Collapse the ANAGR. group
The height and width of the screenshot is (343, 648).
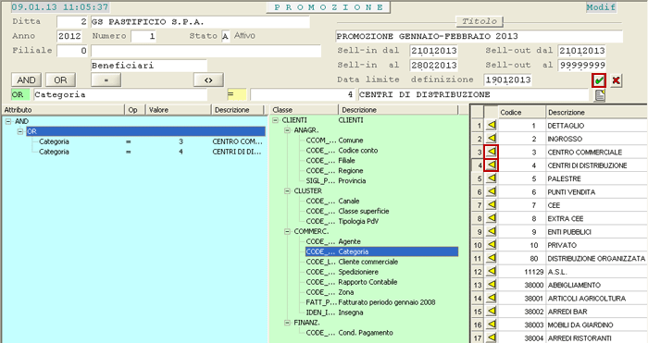(x=287, y=130)
